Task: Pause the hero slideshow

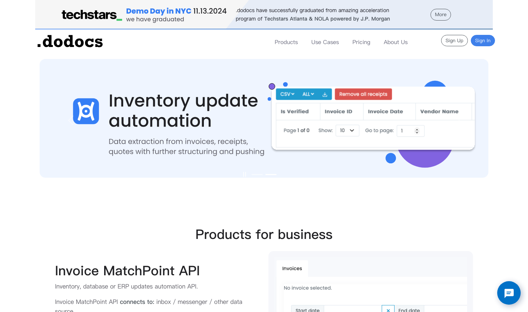Action: pyautogui.click(x=245, y=174)
